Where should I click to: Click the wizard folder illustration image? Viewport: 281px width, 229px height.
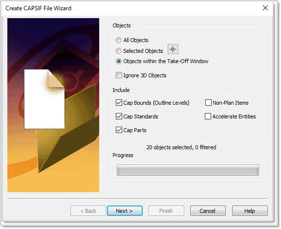pyautogui.click(x=53, y=105)
